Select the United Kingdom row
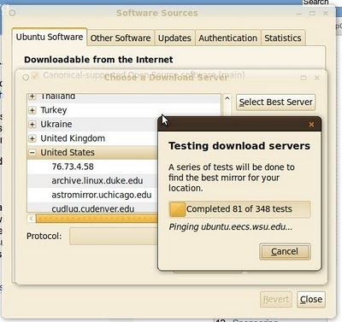The width and height of the screenshot is (342, 322). click(92, 138)
